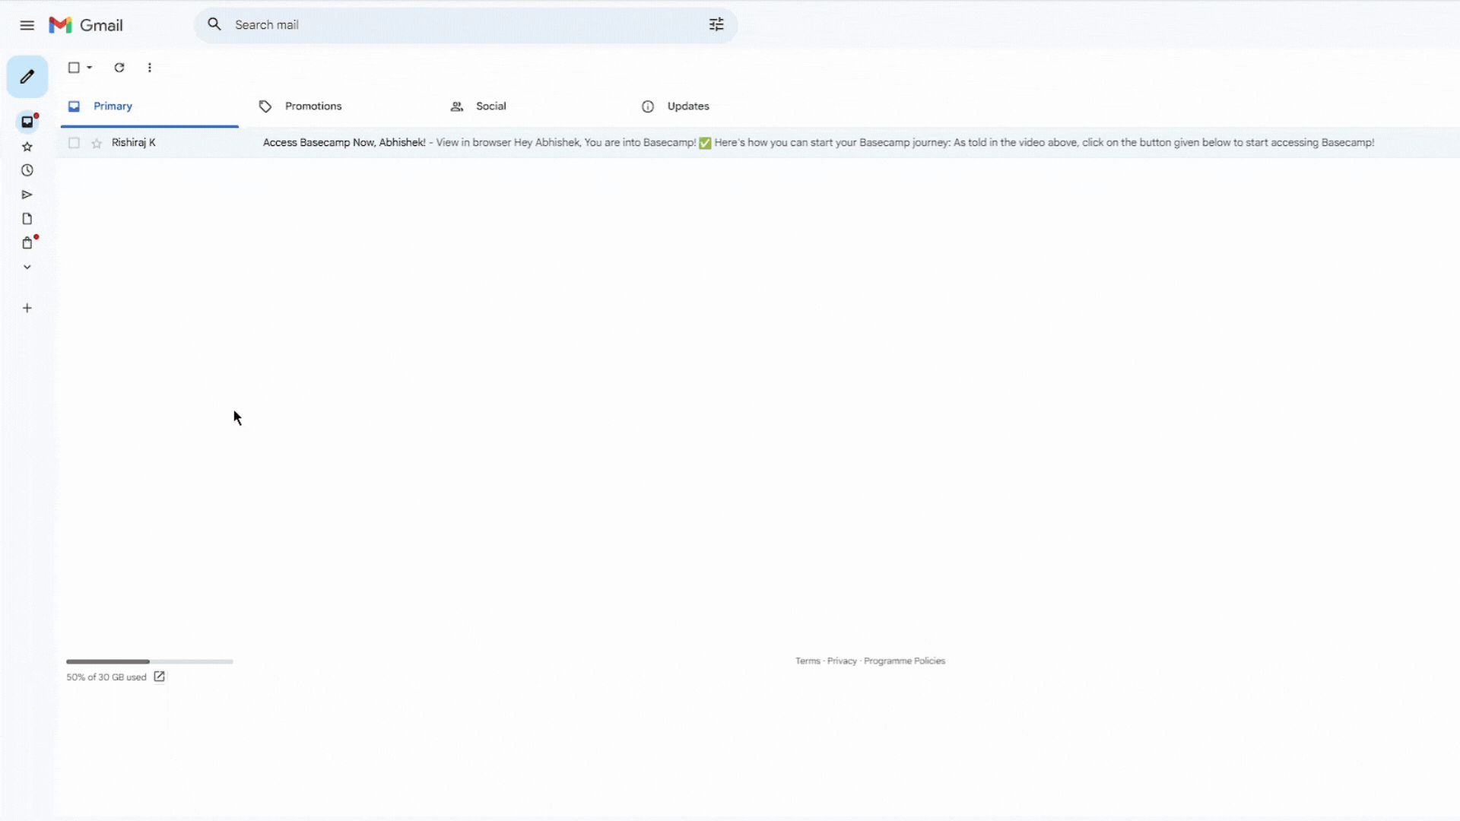
Task: Show search options filter icon
Action: (716, 25)
